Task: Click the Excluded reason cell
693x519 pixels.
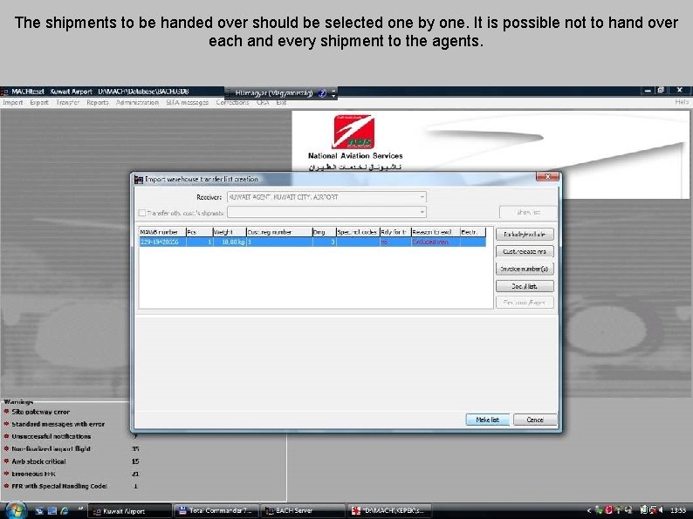Action: pos(436,242)
